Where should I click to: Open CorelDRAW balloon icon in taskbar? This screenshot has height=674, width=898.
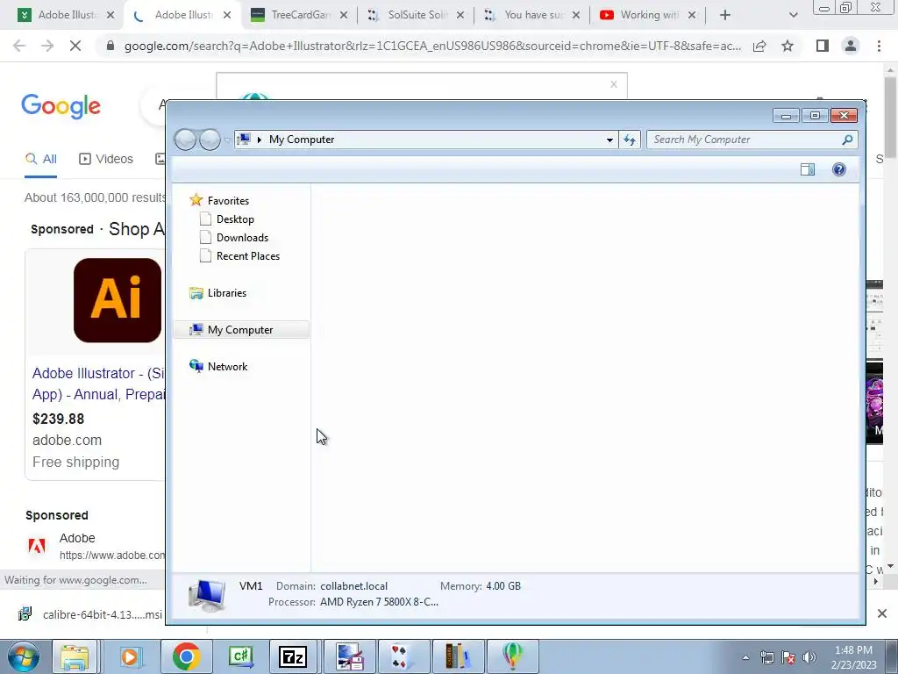pyautogui.click(x=512, y=656)
